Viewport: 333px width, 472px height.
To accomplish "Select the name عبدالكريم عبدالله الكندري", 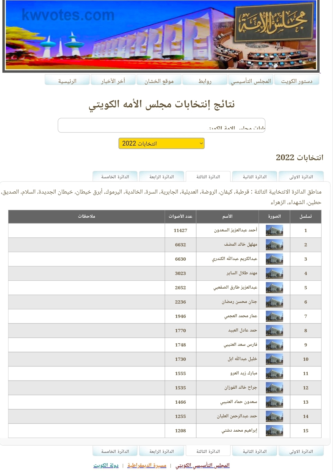I will tap(235, 259).
